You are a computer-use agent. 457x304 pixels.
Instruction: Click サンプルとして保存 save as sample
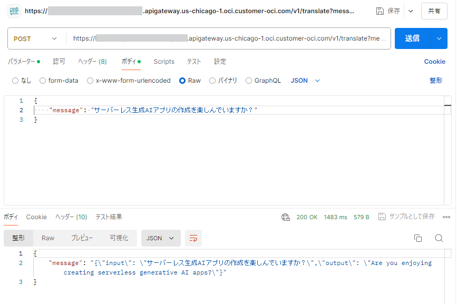click(x=406, y=217)
